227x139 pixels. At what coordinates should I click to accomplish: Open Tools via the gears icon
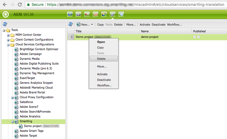click(113, 14)
